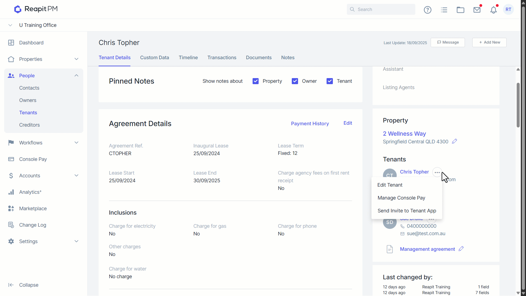The image size is (526, 296).
Task: Click the Change Log icon
Action: coord(11,225)
